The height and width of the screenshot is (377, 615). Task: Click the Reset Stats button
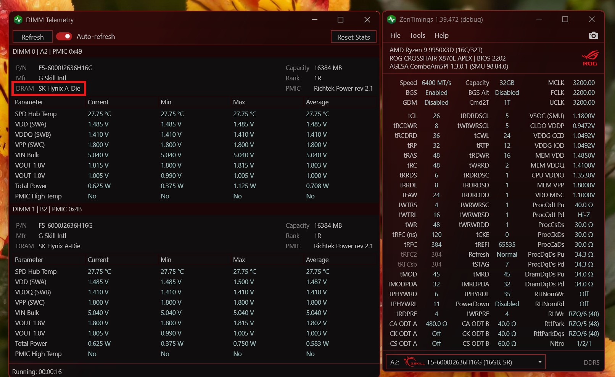[354, 37]
